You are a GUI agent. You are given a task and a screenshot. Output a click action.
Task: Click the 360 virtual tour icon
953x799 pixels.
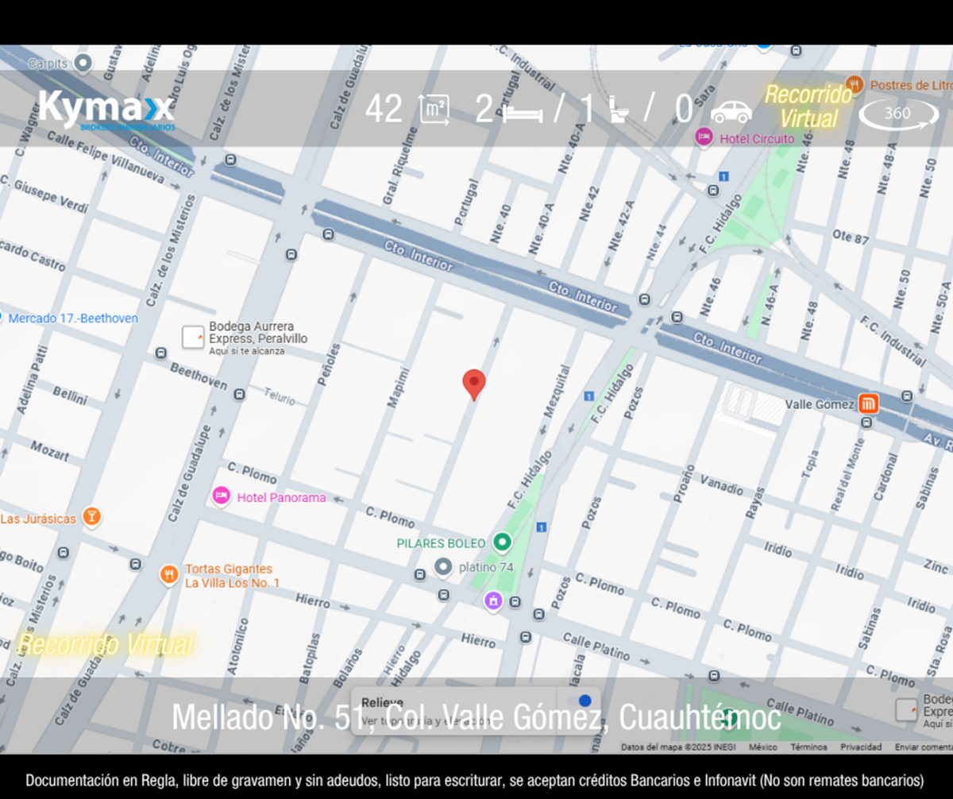point(898,114)
